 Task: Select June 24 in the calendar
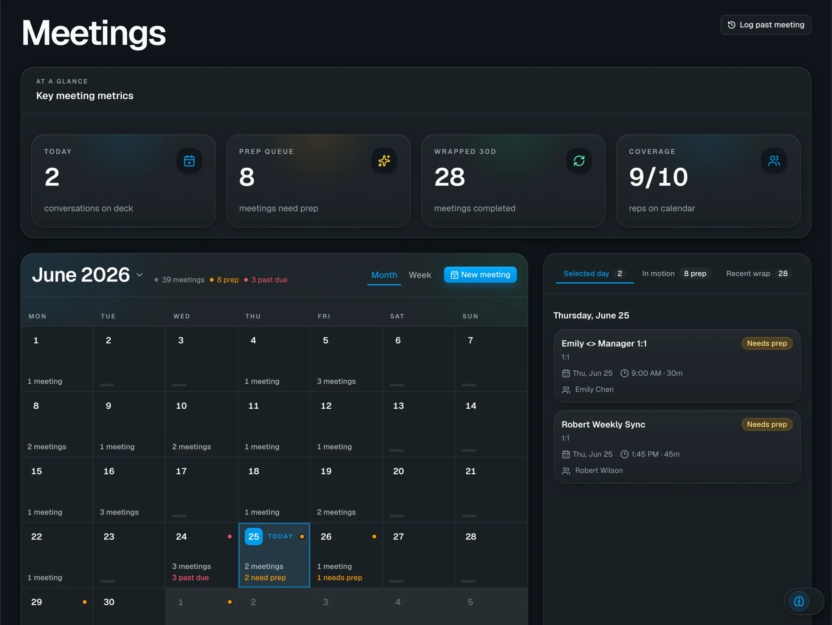point(202,555)
